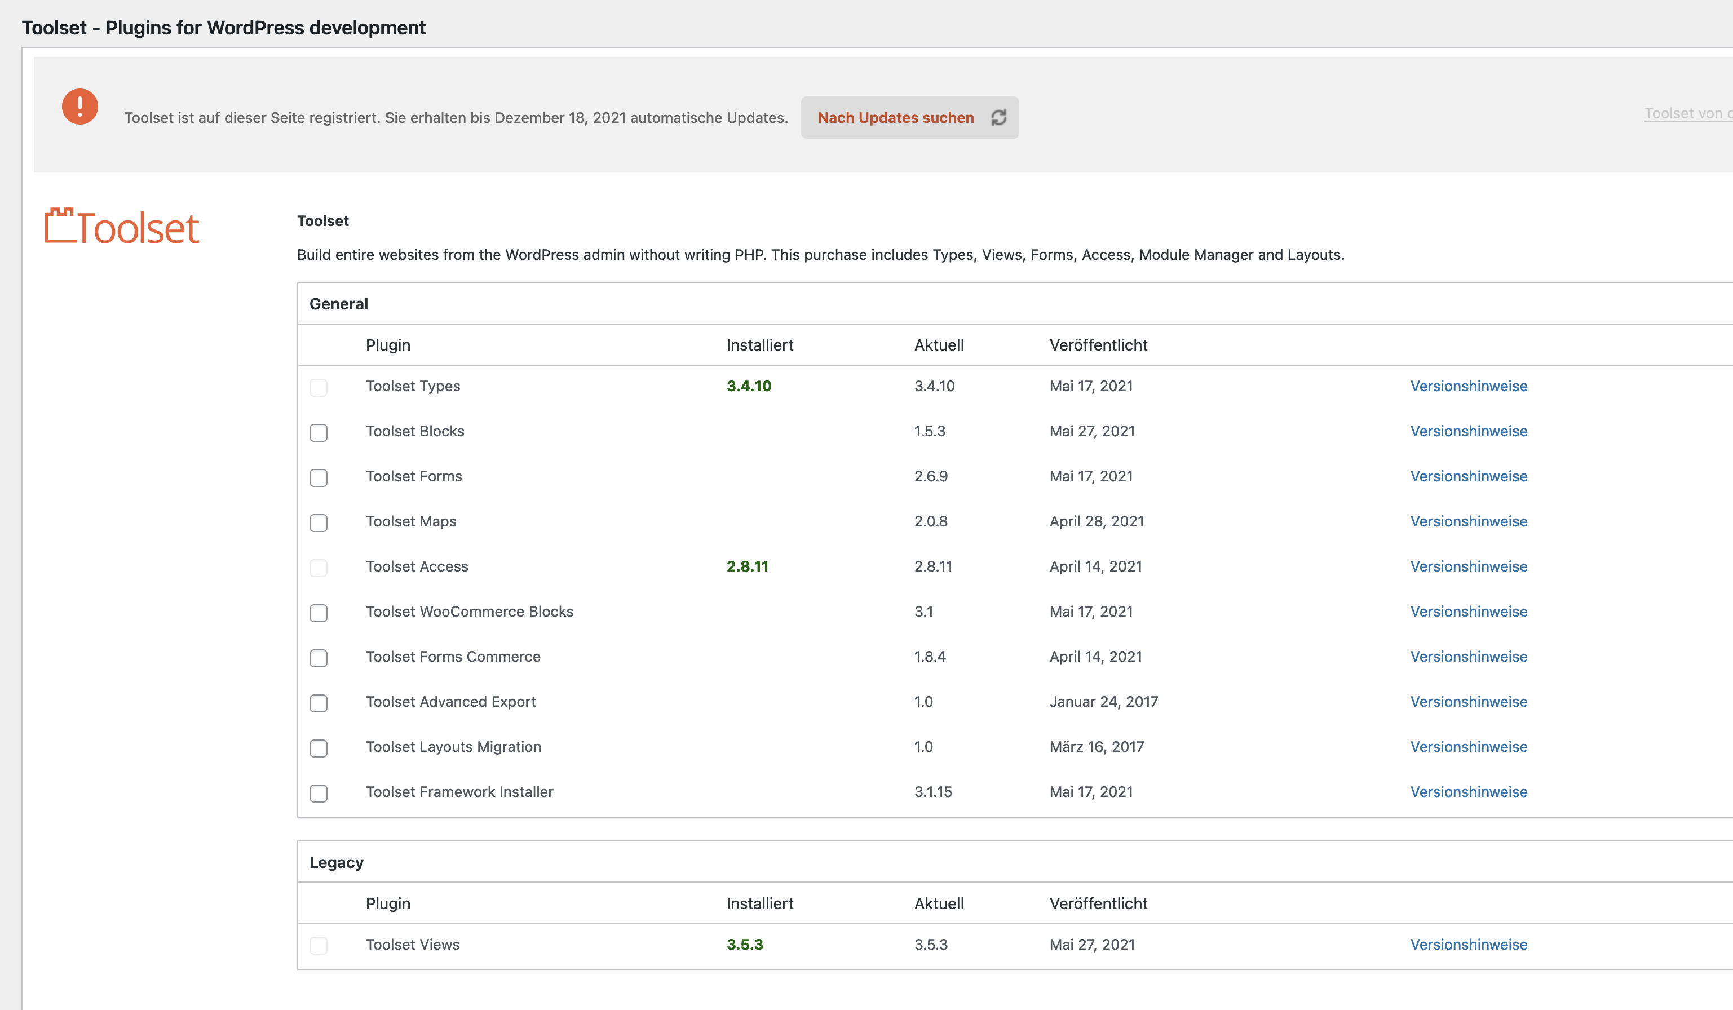View Versionshinweise for Toolset Forms
1733x1010 pixels.
click(x=1469, y=476)
